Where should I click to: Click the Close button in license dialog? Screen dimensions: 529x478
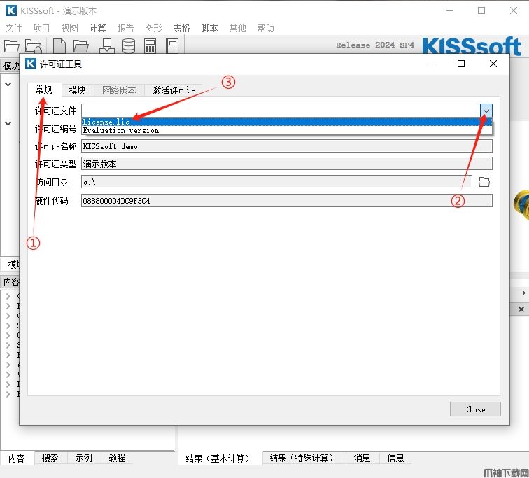pos(475,409)
